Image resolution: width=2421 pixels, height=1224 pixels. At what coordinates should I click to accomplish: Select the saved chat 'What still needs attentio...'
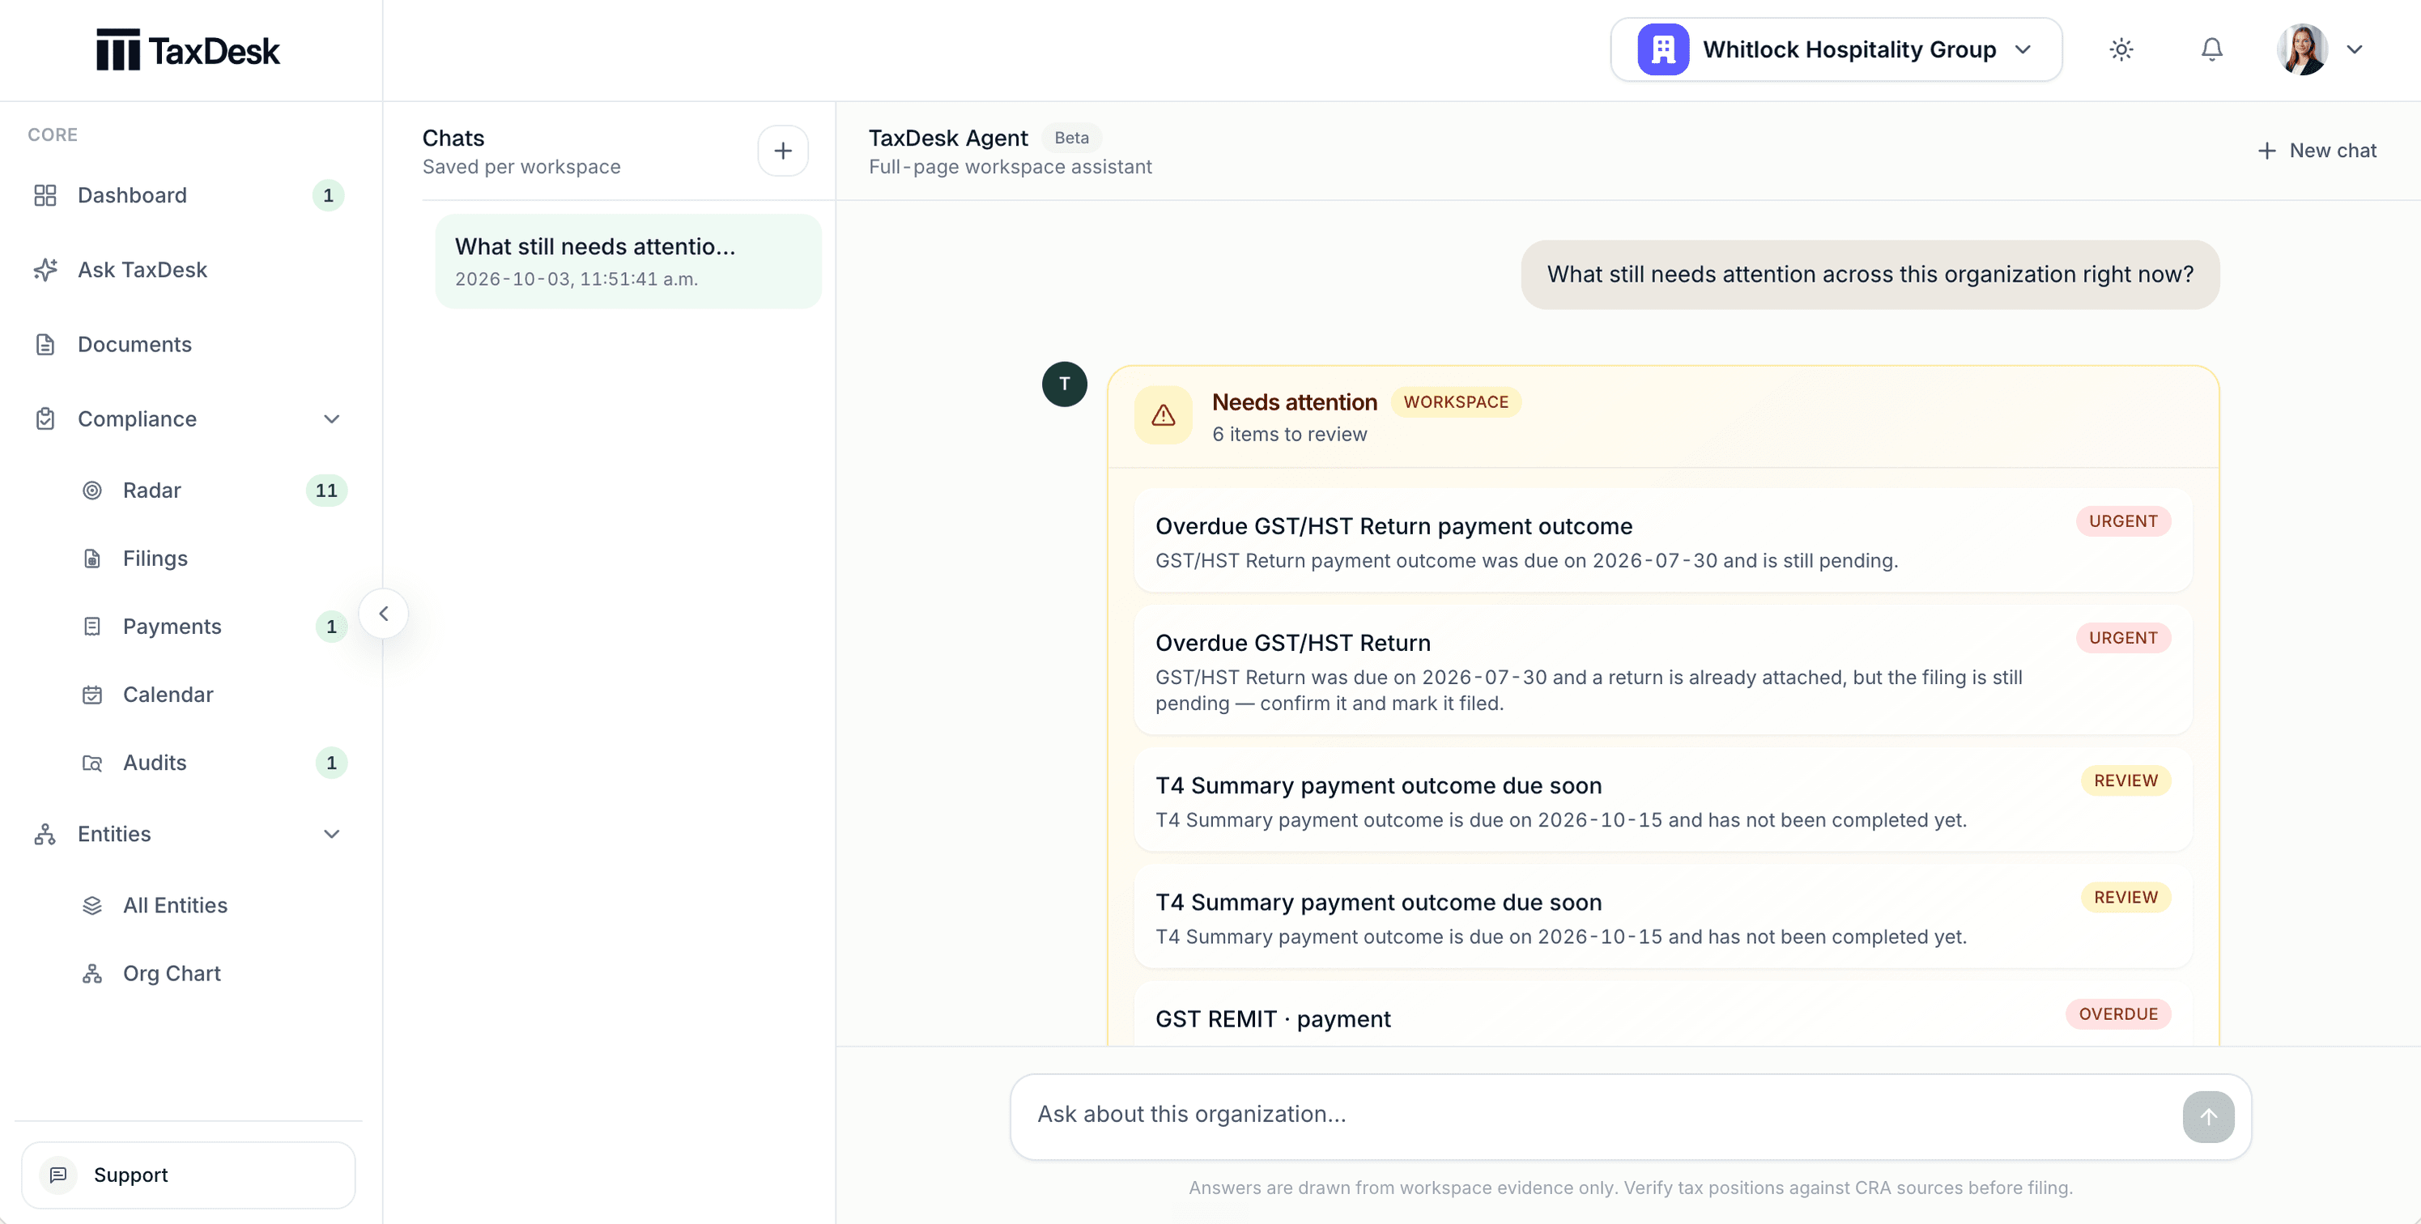click(628, 261)
